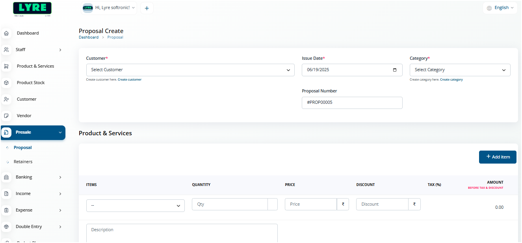Open the Dashboard sidebar icon
522x243 pixels.
(x=6, y=33)
